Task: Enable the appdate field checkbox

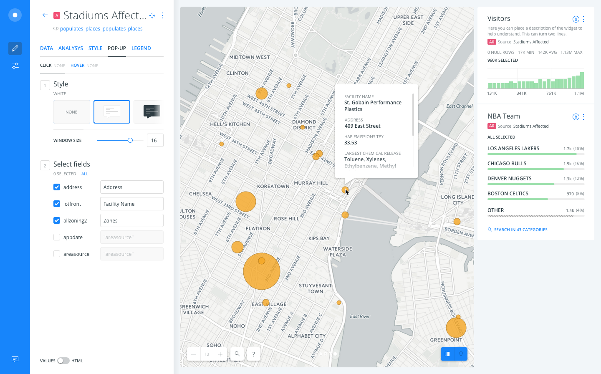Action: point(57,237)
